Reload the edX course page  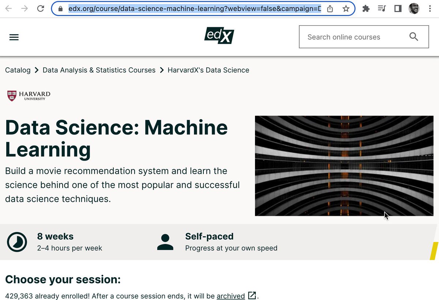41,8
